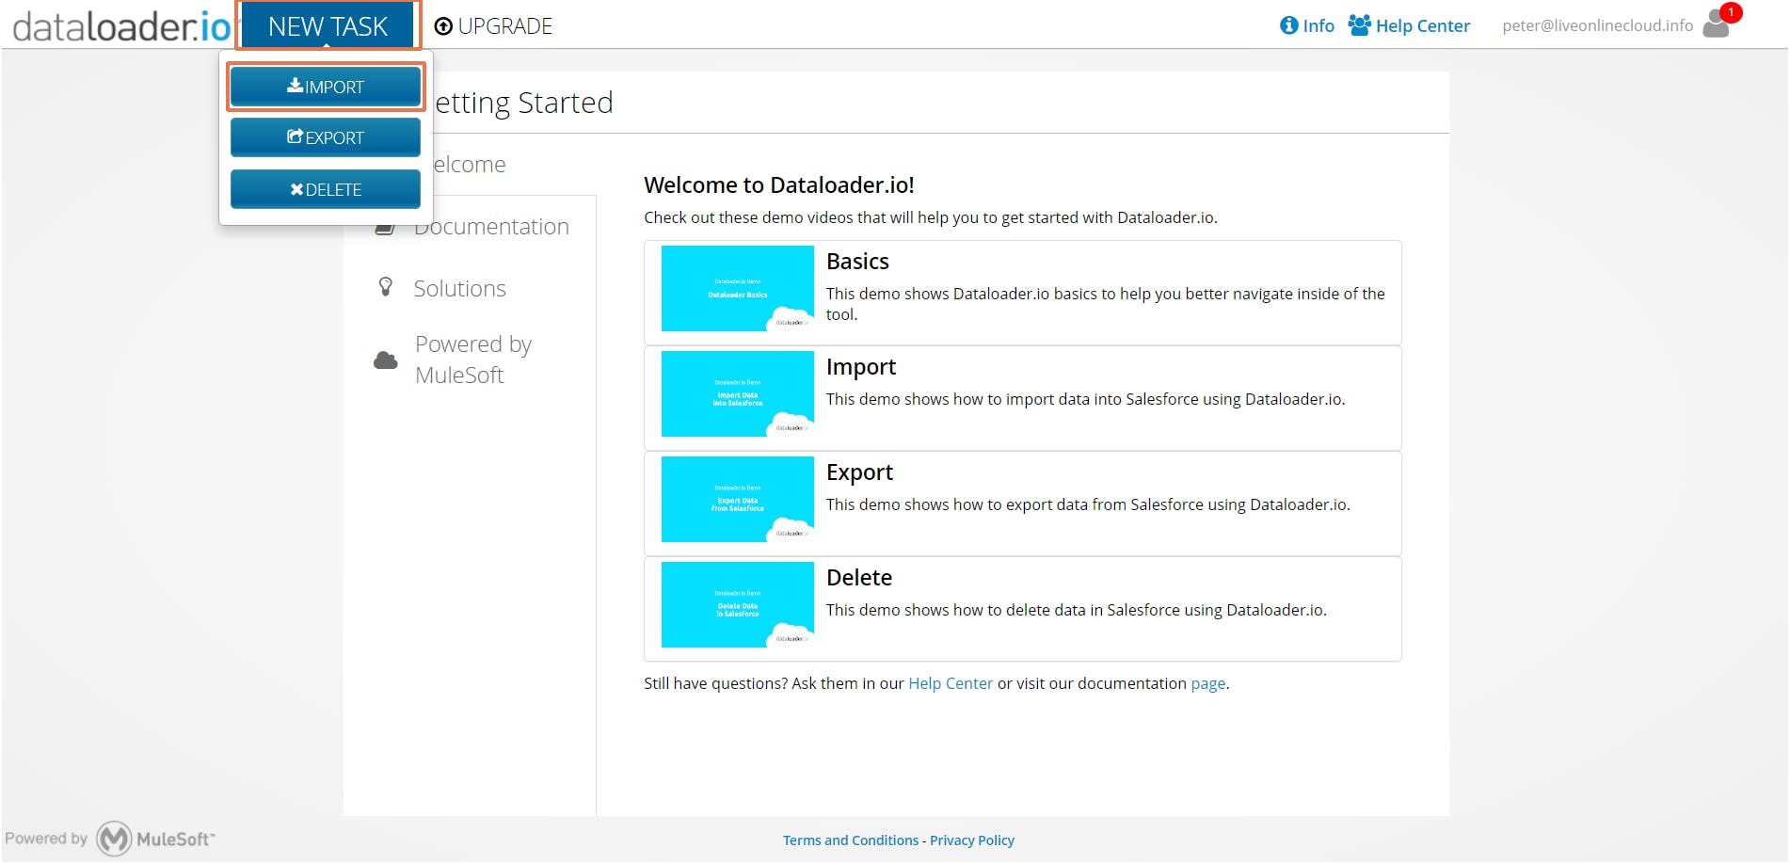The height and width of the screenshot is (864, 1790).
Task: Click the Help Center people icon
Action: [1359, 24]
